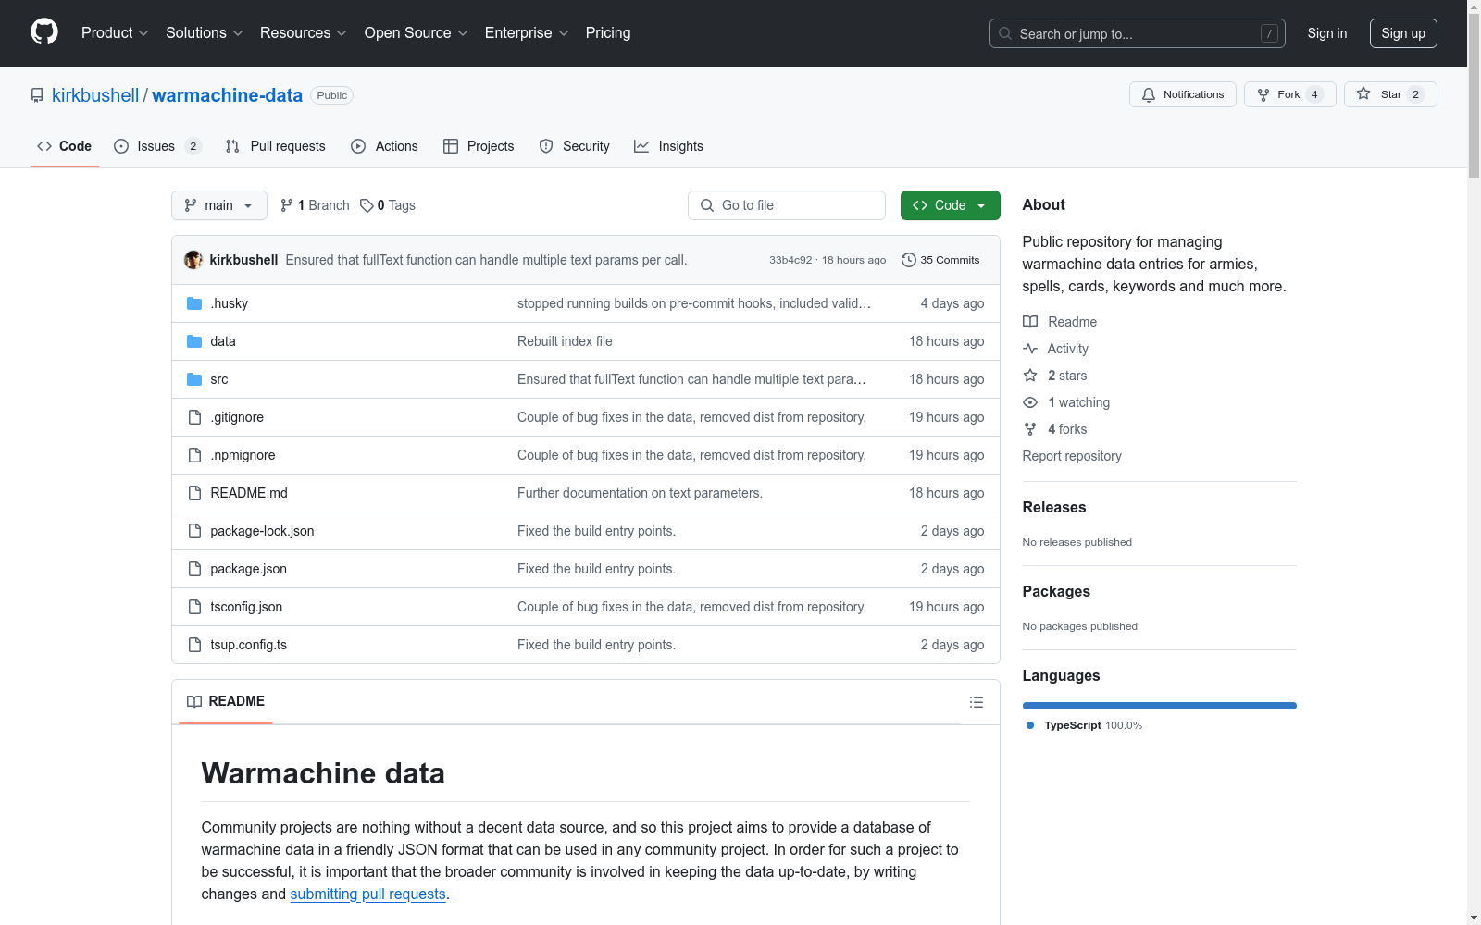
Task: Open the warmachine-data repository name link
Action: tap(227, 95)
